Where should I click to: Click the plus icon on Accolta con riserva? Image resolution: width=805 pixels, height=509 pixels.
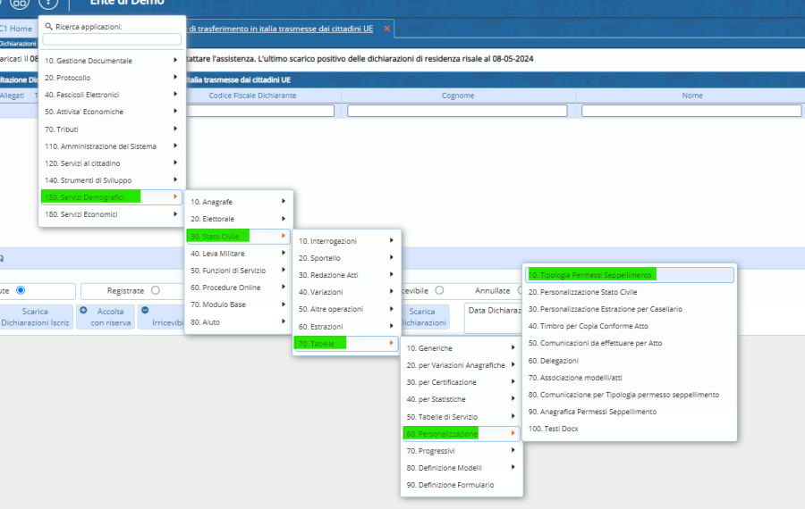[x=83, y=310]
